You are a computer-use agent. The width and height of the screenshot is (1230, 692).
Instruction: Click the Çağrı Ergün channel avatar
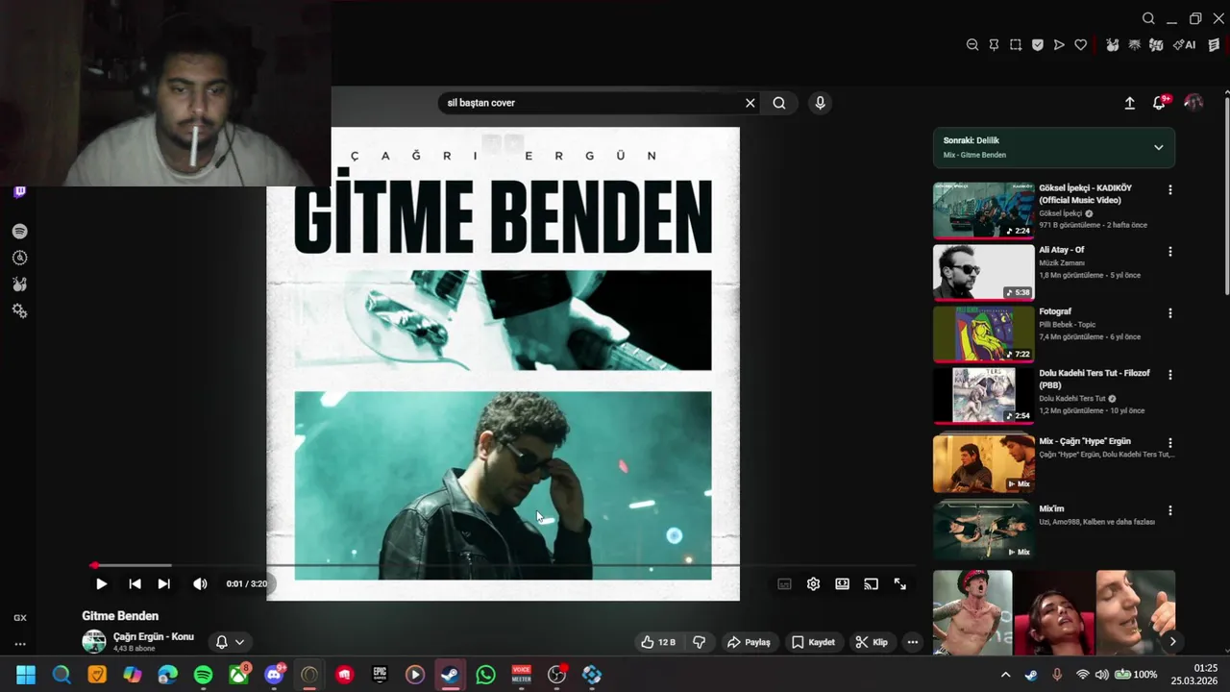click(x=94, y=641)
